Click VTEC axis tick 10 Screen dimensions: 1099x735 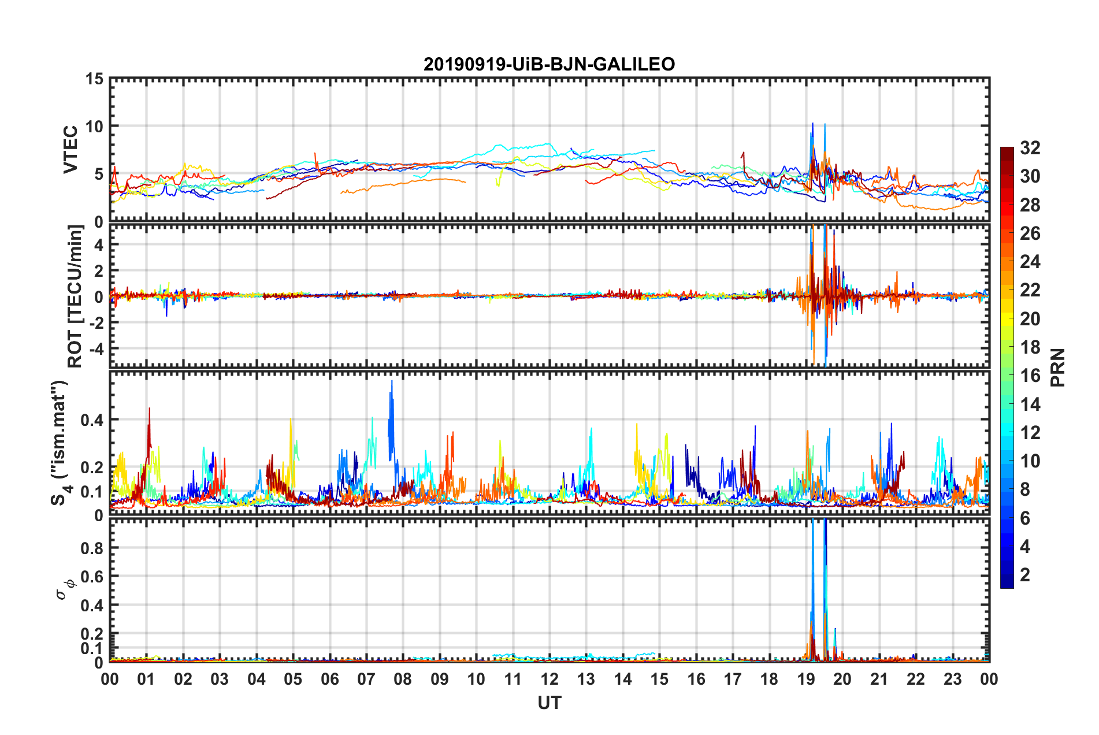pos(94,127)
